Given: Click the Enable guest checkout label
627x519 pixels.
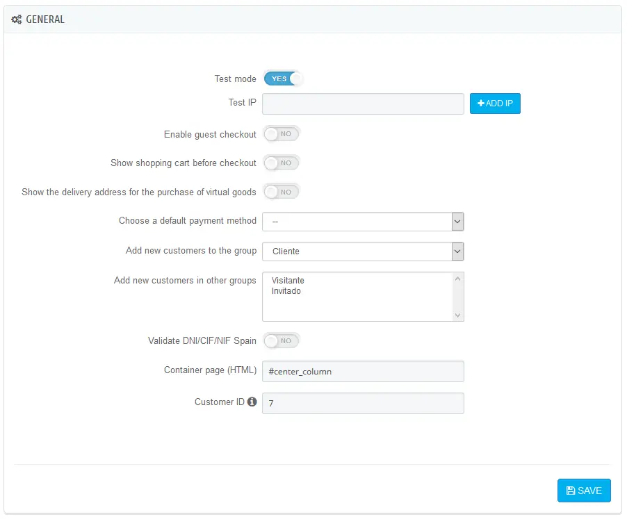Looking at the screenshot, I should 210,134.
